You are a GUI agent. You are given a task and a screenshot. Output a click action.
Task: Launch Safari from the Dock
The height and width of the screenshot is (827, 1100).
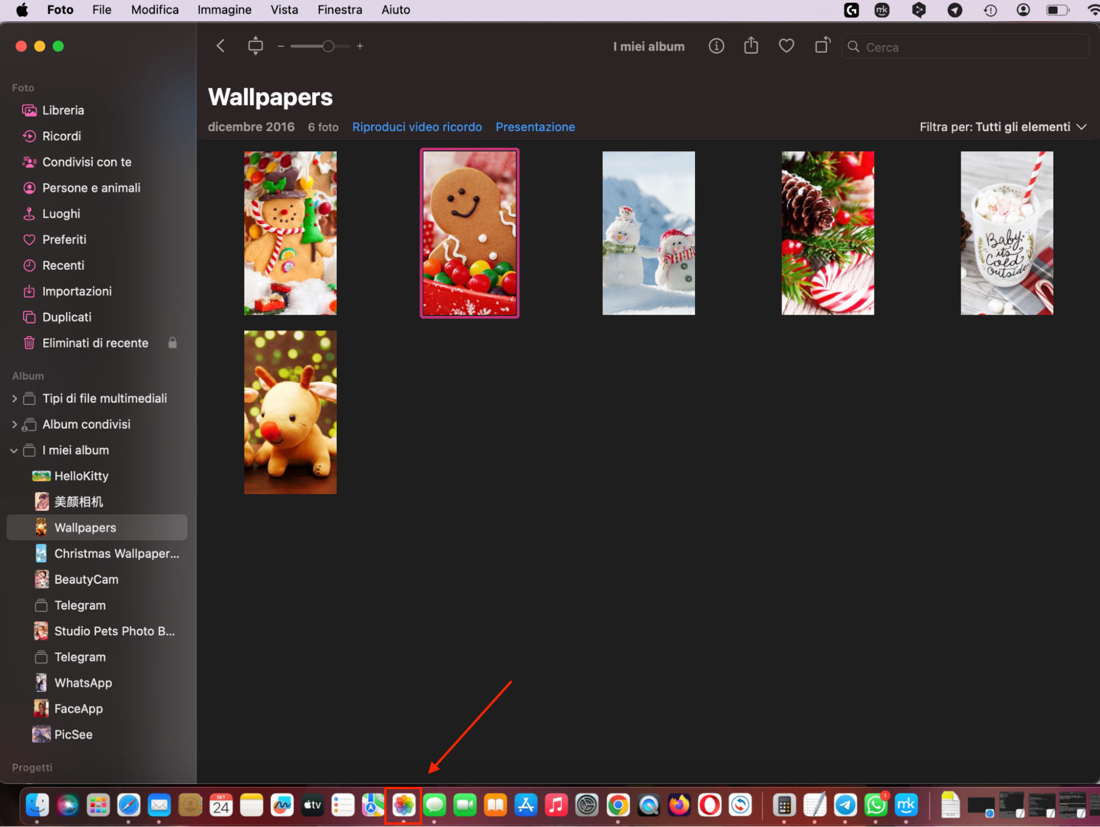[129, 805]
